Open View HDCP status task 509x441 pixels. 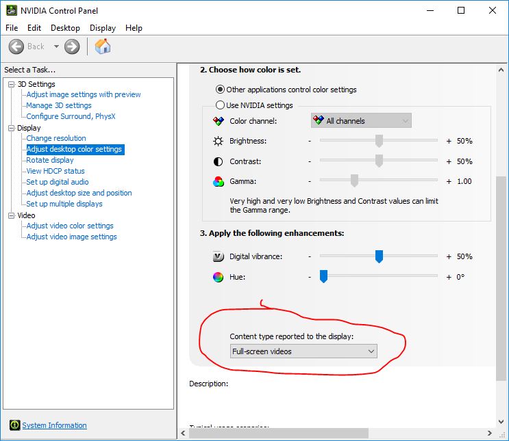(x=55, y=171)
